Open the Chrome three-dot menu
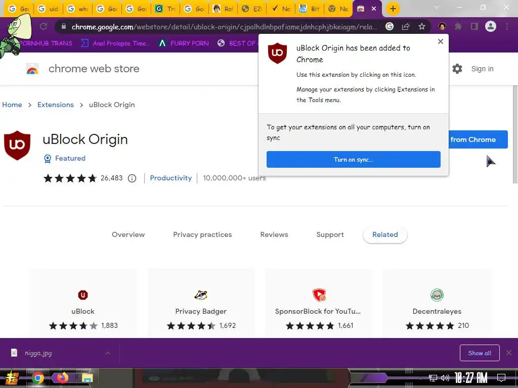This screenshot has width=518, height=388. 507,26
